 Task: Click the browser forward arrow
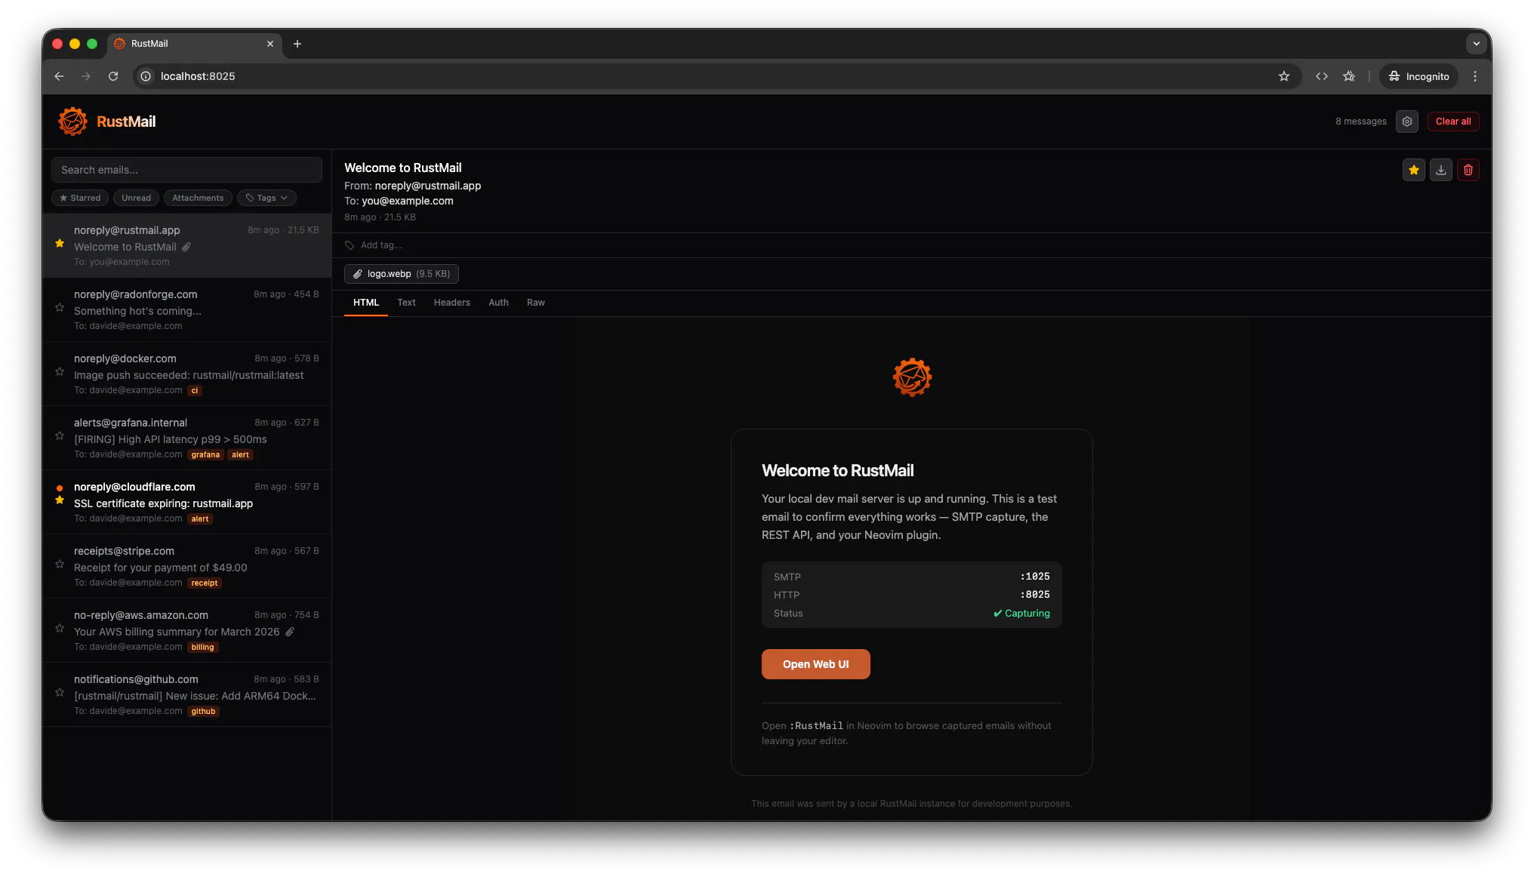pyautogui.click(x=86, y=76)
